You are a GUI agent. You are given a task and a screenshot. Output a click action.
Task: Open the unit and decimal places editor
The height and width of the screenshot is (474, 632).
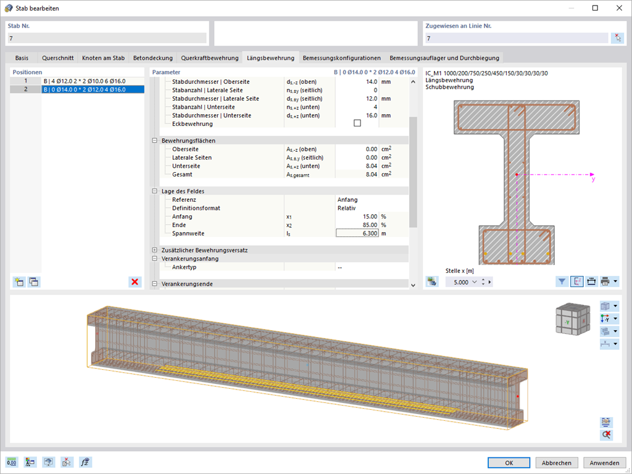[x=12, y=462]
